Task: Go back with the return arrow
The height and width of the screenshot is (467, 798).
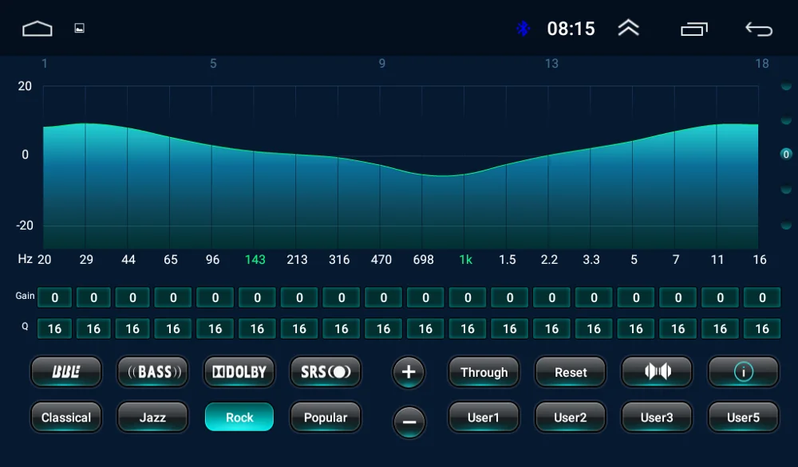Action: 759,29
